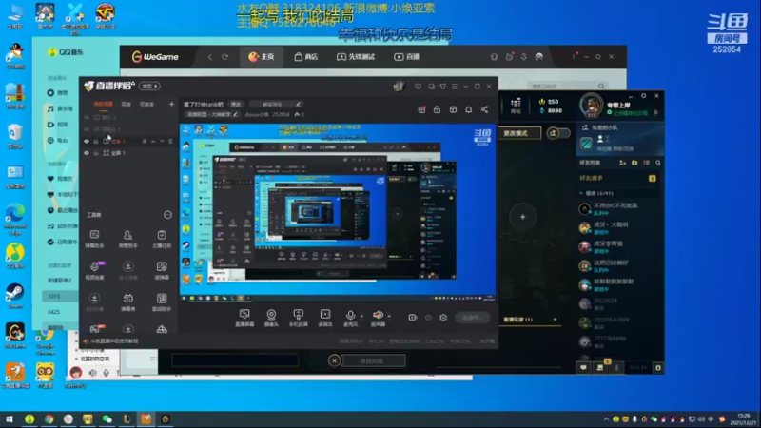
Task: Click the share icon in 直播伴侣
Action: pyautogui.click(x=484, y=109)
